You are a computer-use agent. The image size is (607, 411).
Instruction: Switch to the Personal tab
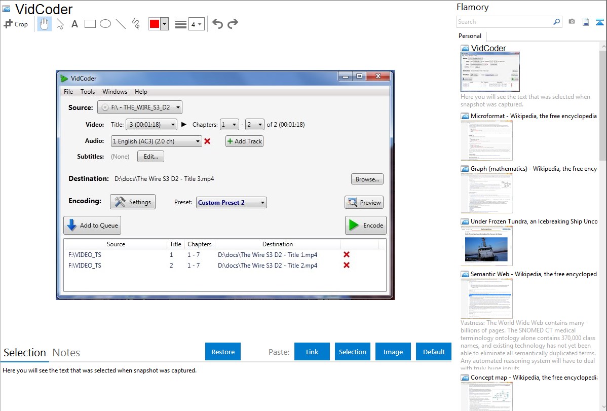(470, 35)
